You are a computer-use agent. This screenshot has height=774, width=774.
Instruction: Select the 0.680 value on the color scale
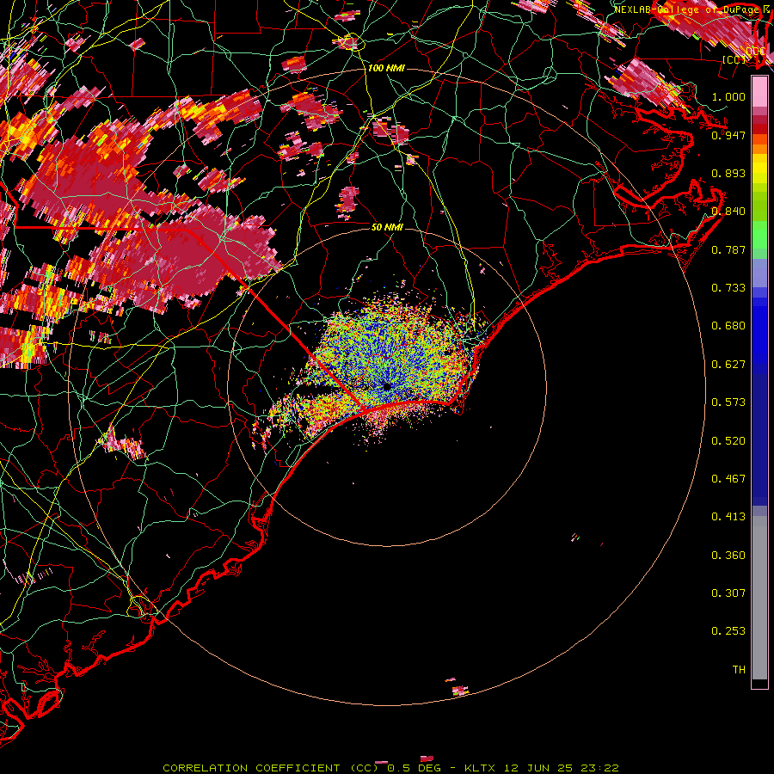728,326
